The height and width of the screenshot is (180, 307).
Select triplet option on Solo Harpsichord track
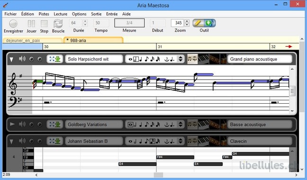pos(167,59)
